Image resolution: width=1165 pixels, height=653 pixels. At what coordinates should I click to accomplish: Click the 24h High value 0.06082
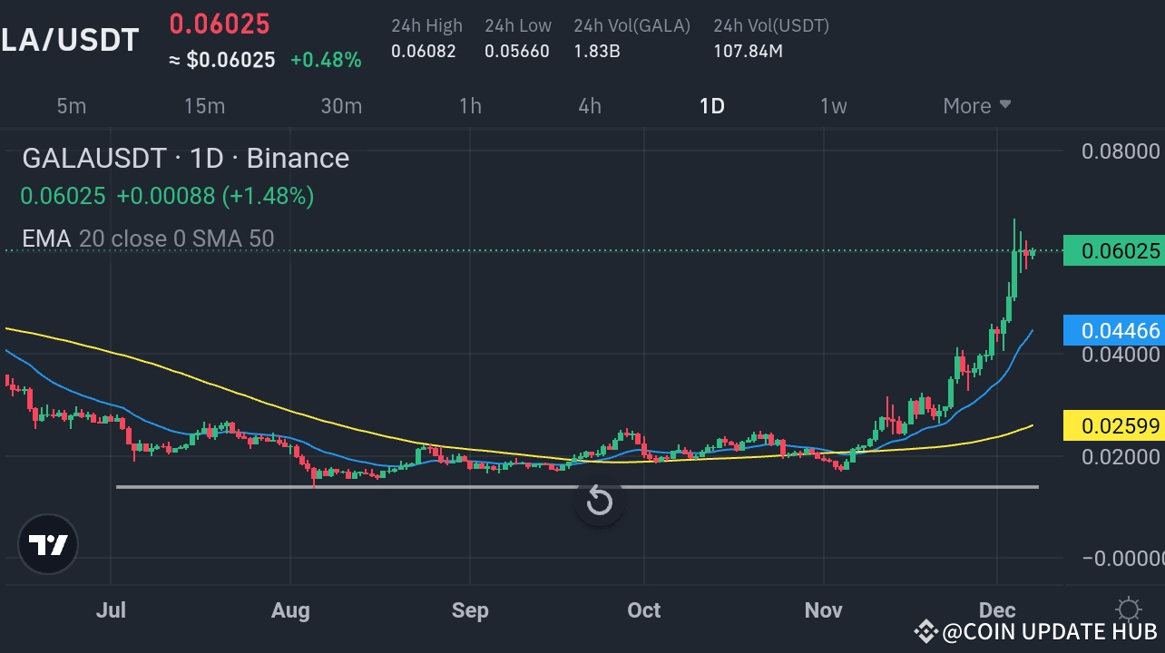(x=424, y=52)
